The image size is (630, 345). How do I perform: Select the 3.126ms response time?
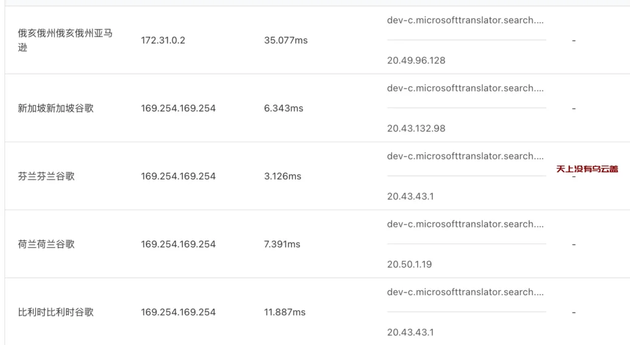(282, 176)
